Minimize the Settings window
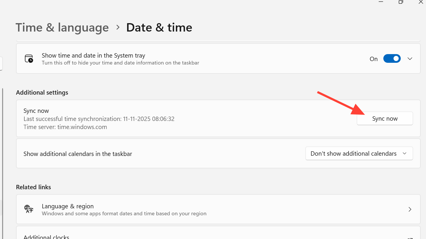426x239 pixels. point(381,2)
